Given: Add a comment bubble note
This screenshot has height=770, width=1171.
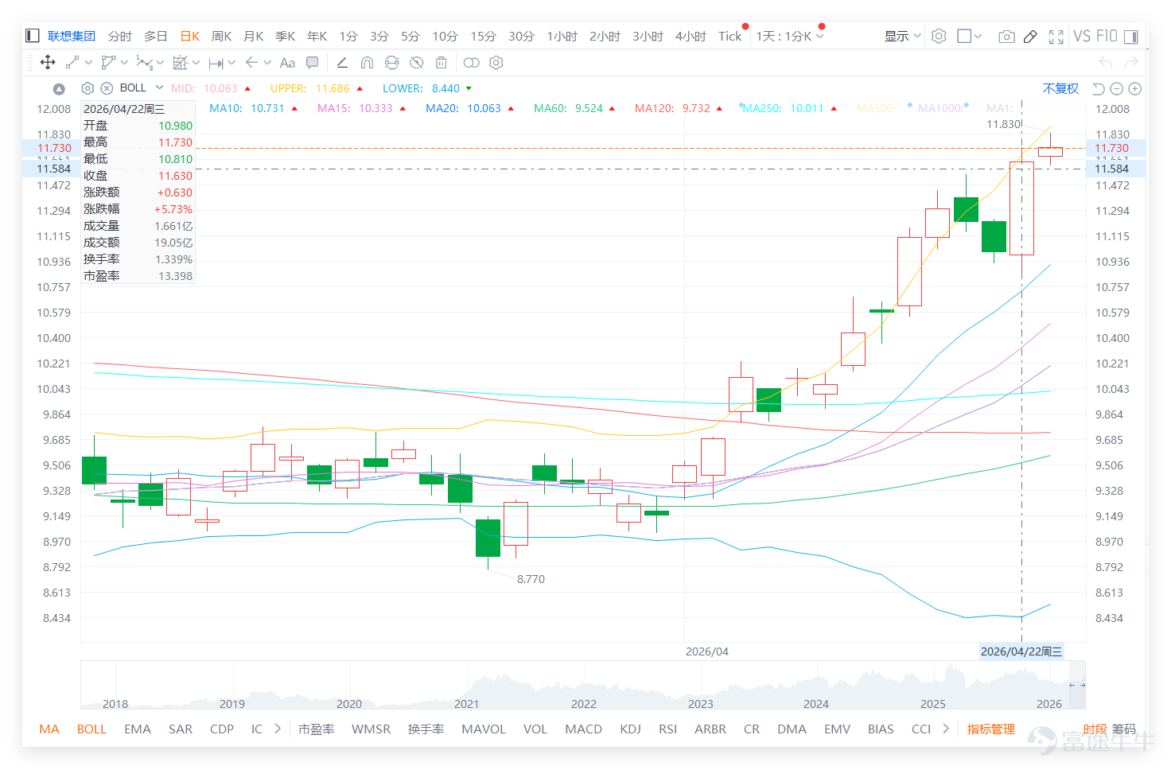Looking at the screenshot, I should click(x=313, y=62).
